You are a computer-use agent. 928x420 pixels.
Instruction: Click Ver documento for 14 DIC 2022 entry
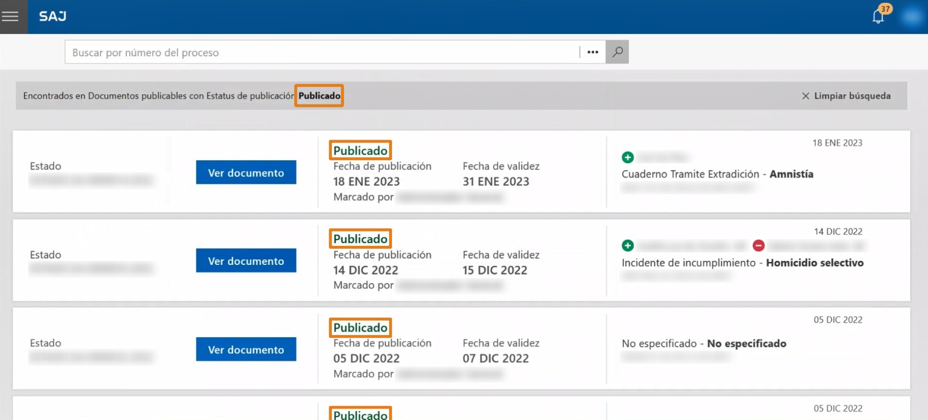coord(246,261)
